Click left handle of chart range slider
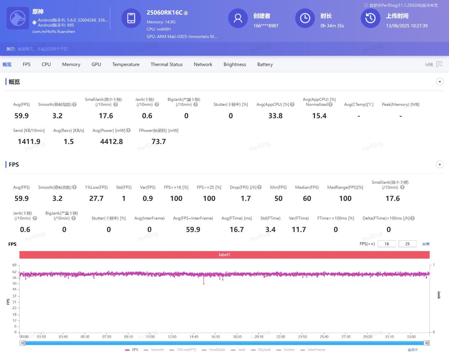 tap(23, 343)
